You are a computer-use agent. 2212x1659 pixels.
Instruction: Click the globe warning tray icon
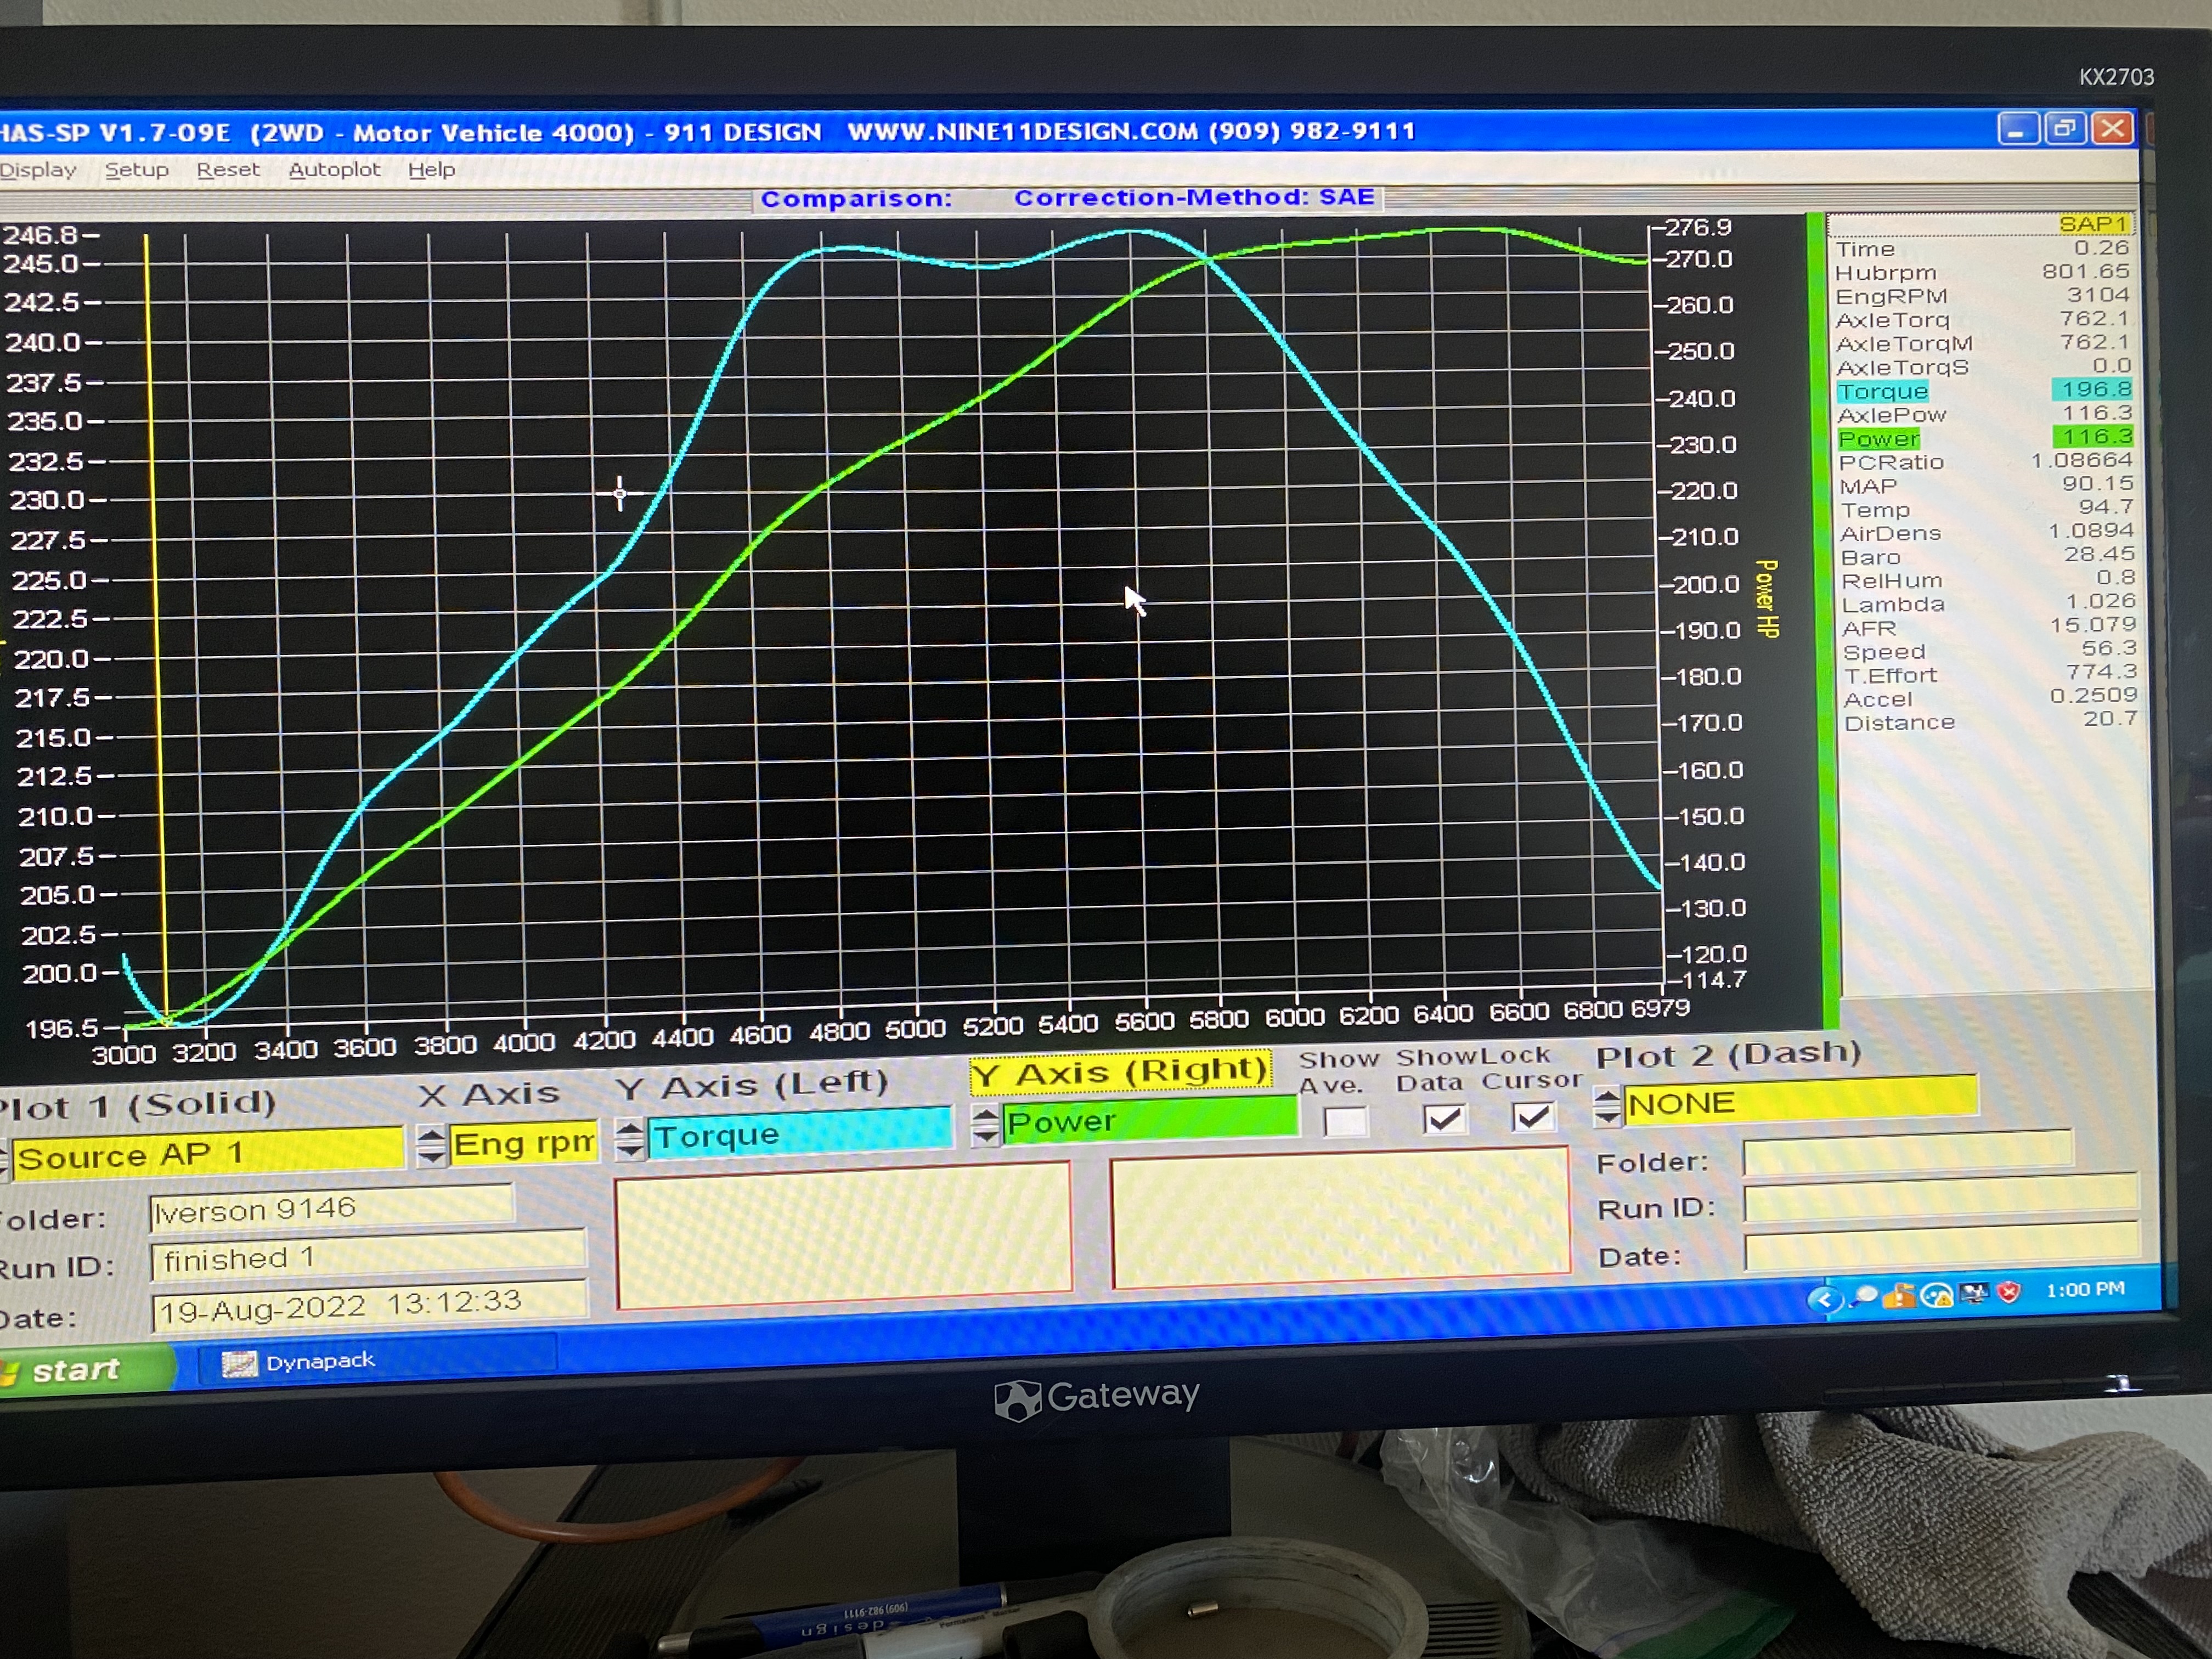(x=1937, y=1296)
